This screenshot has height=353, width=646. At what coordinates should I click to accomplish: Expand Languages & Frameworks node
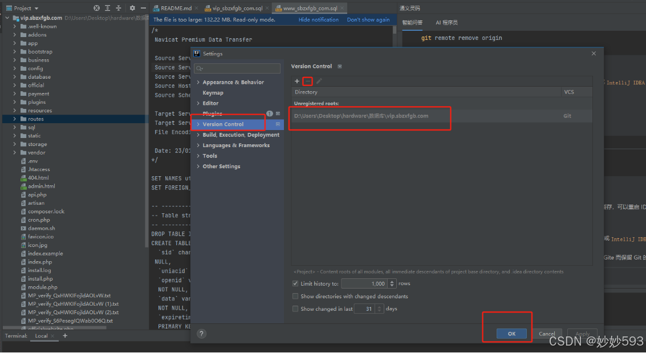(198, 145)
